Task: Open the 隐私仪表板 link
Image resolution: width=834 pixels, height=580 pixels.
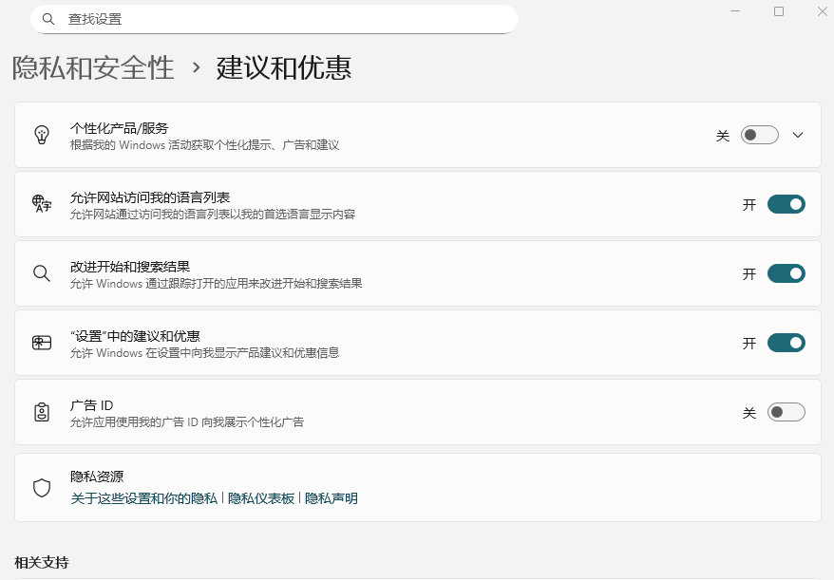Action: 260,498
